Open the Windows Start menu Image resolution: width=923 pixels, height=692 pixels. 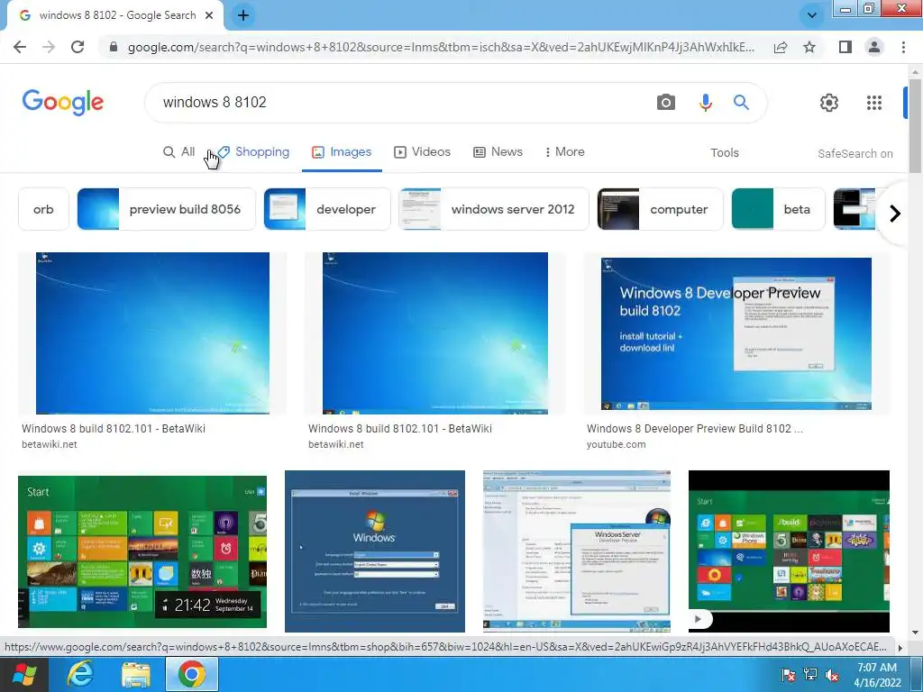click(24, 674)
